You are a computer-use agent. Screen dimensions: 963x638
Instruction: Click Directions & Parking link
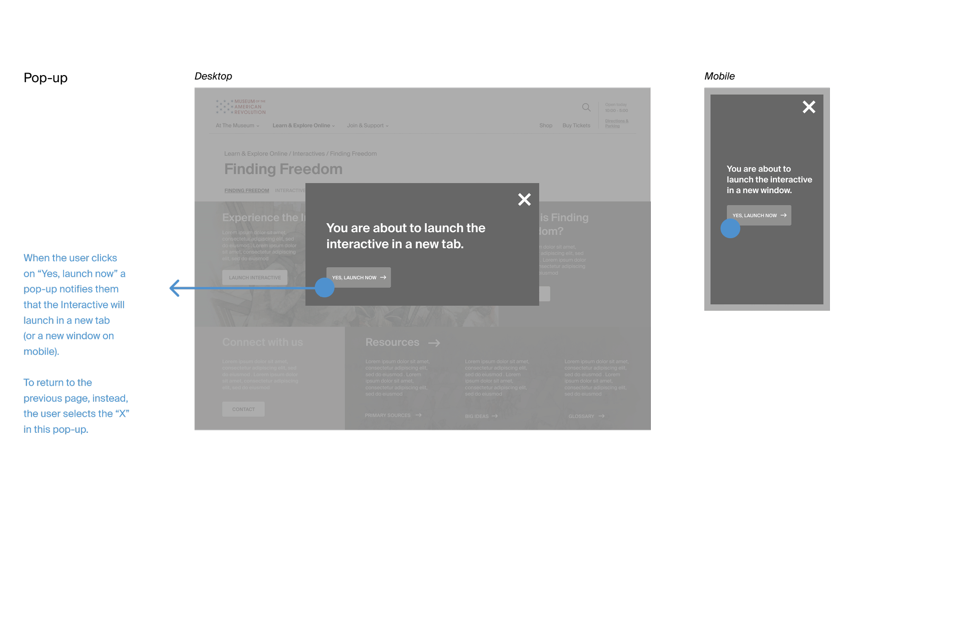[x=616, y=123]
